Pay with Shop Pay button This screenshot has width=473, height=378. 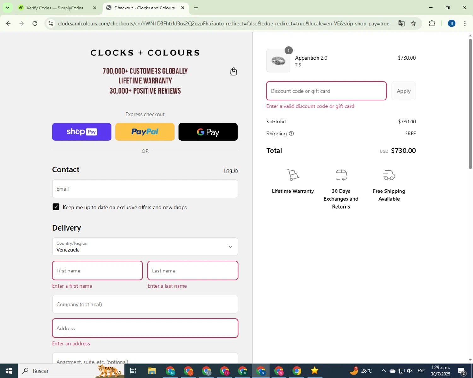click(x=82, y=132)
